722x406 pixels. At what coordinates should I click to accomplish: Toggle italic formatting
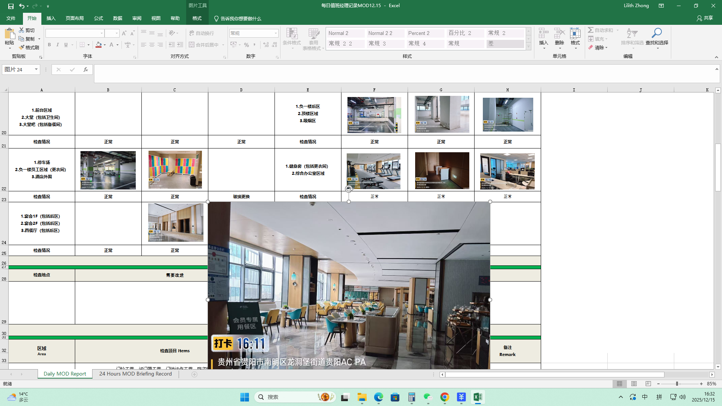(58, 45)
